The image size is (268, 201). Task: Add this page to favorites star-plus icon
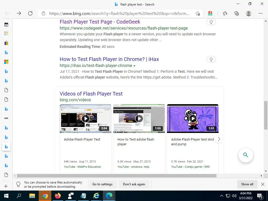coord(198,14)
